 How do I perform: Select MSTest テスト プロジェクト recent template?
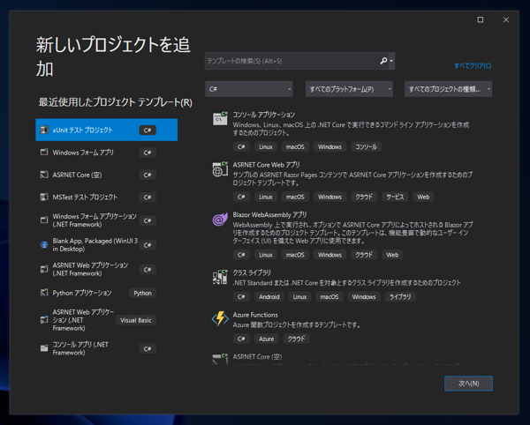tap(107, 197)
